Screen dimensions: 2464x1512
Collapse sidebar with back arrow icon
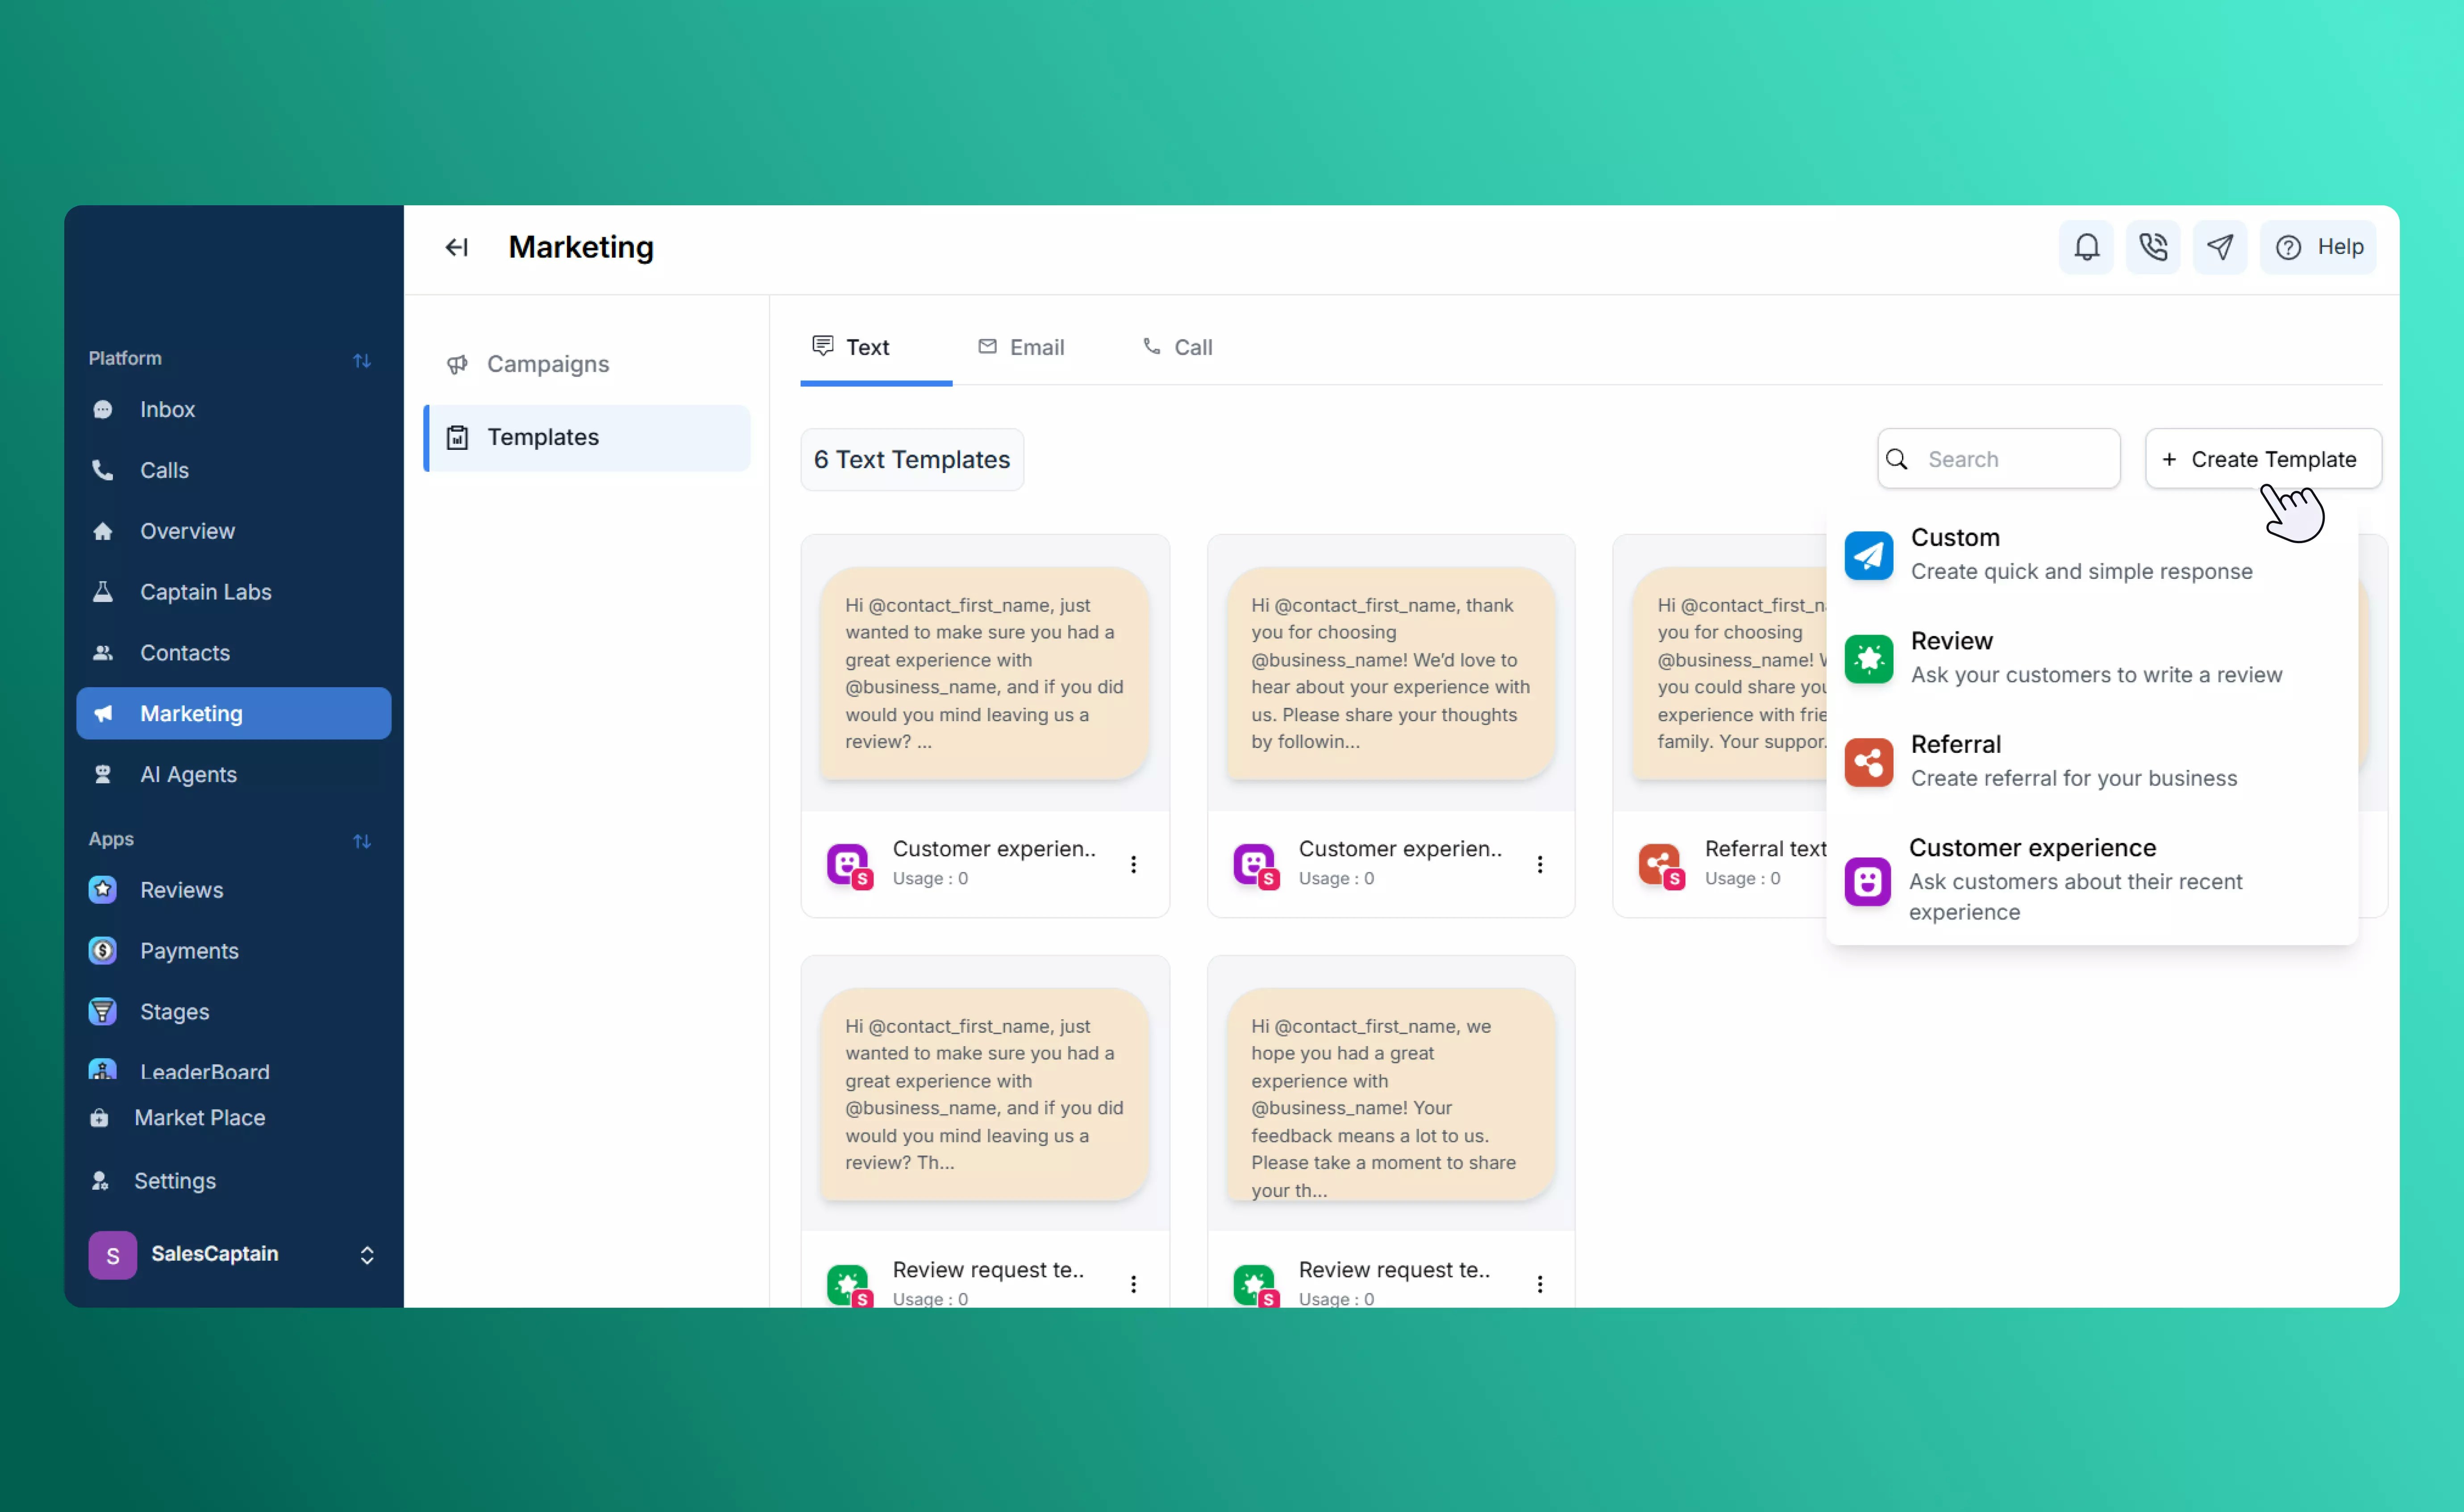456,247
